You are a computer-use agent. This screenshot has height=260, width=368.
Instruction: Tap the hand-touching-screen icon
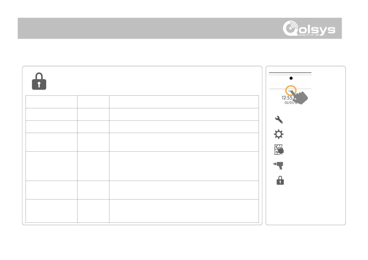click(x=279, y=150)
